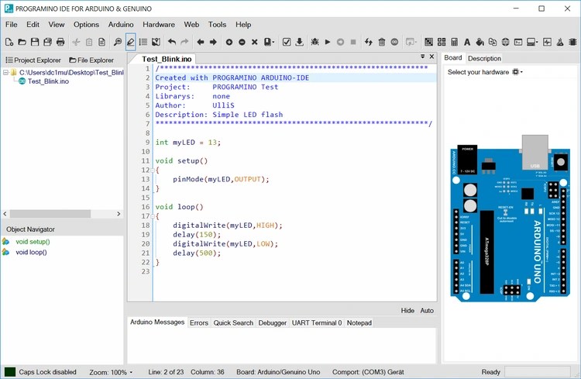Open the paint bucket color tool
This screenshot has width=581, height=379.
pos(480,42)
